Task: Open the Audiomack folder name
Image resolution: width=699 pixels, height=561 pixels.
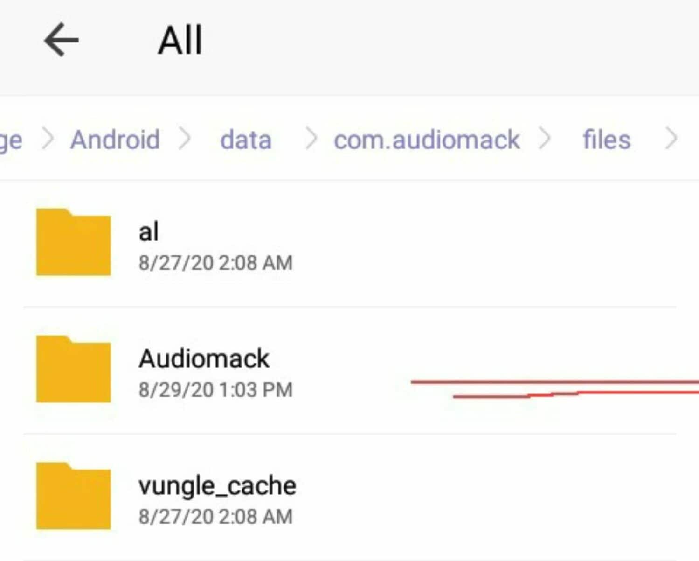Action: point(204,358)
